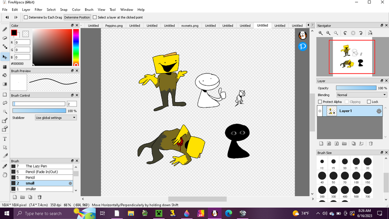This screenshot has width=389, height=219.
Task: Duplicate the current layer
Action: pyautogui.click(x=354, y=144)
